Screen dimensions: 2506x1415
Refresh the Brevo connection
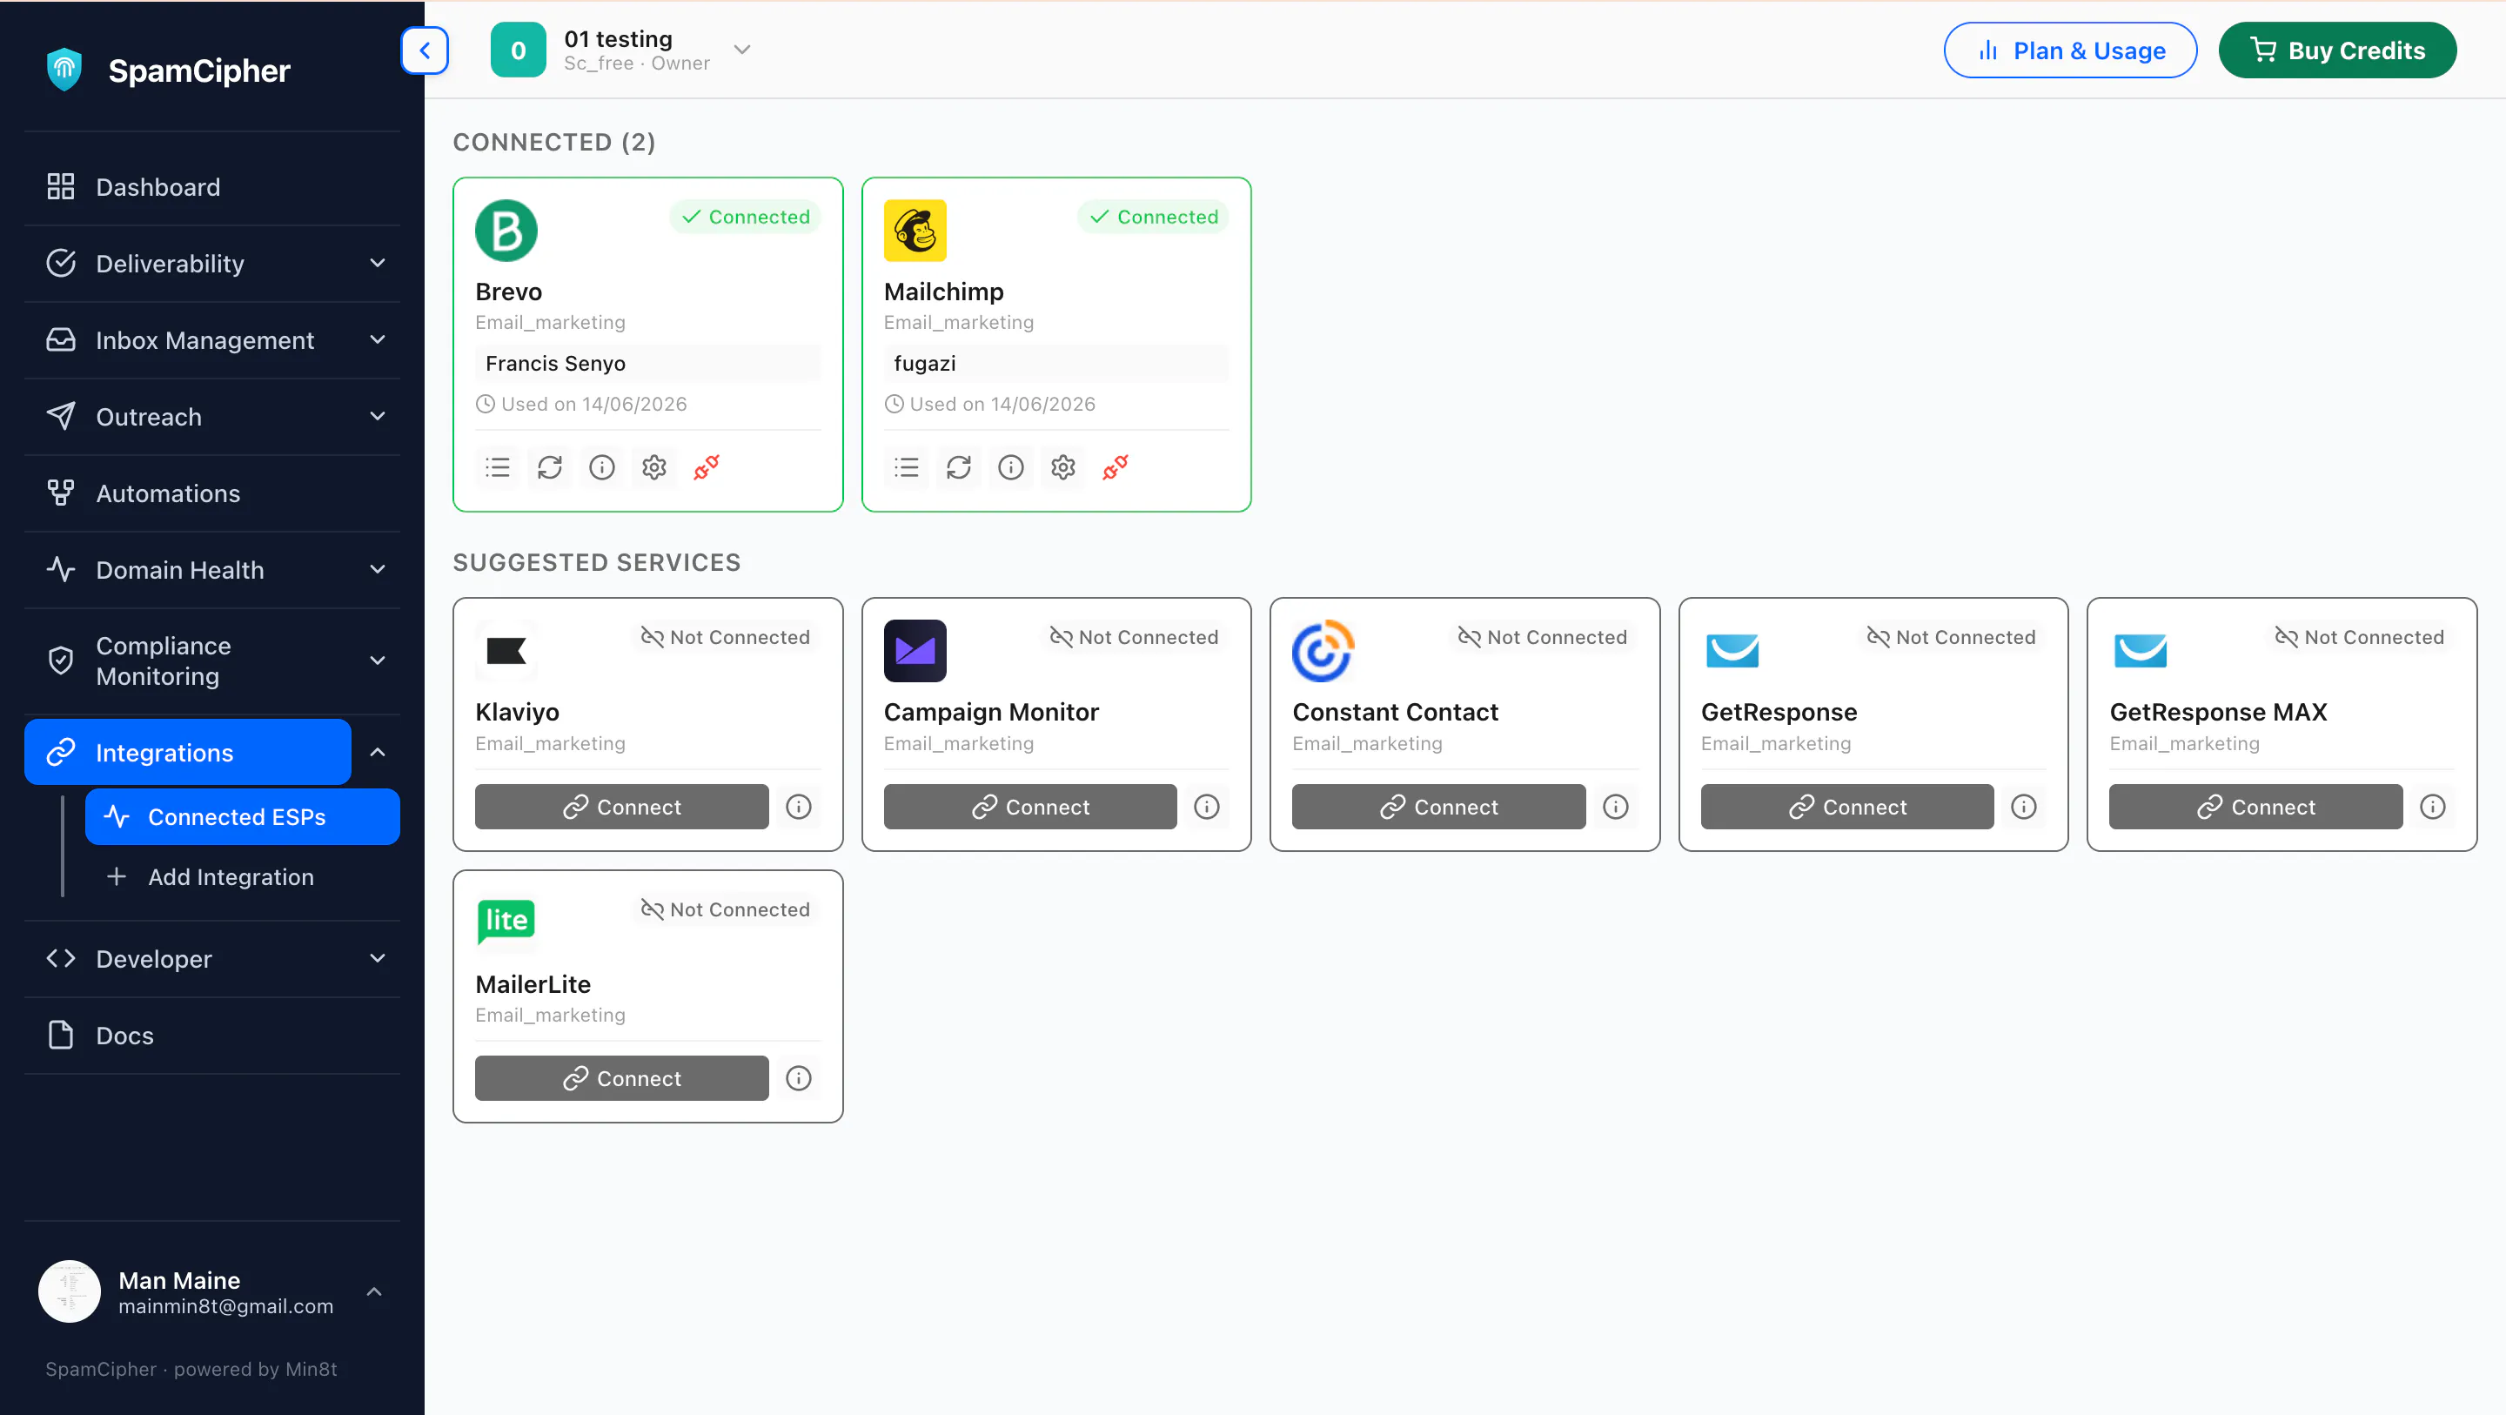(550, 468)
